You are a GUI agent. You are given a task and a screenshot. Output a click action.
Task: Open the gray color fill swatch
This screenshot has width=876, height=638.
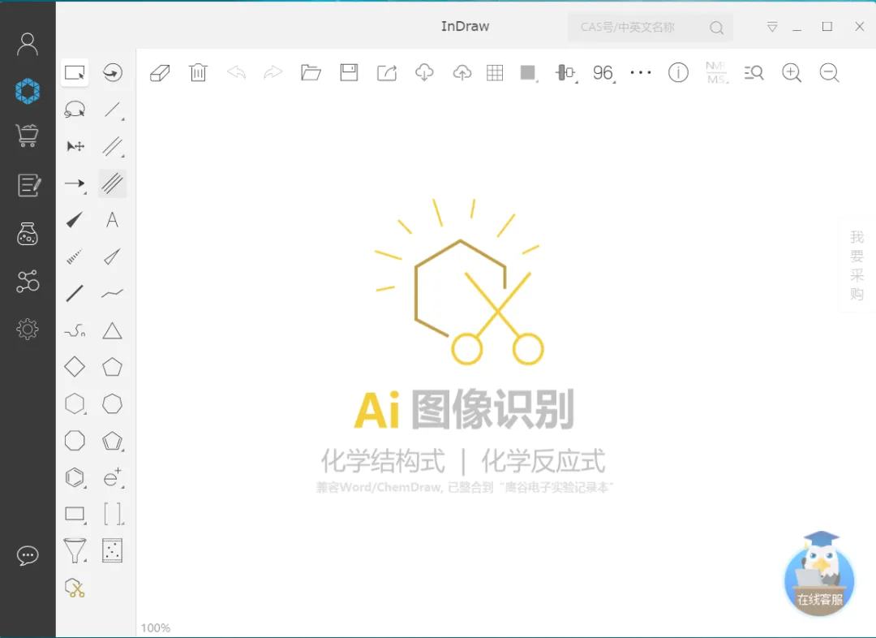[529, 73]
